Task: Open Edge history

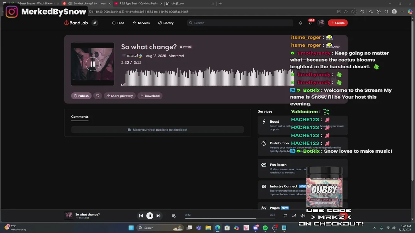Action: point(379,12)
